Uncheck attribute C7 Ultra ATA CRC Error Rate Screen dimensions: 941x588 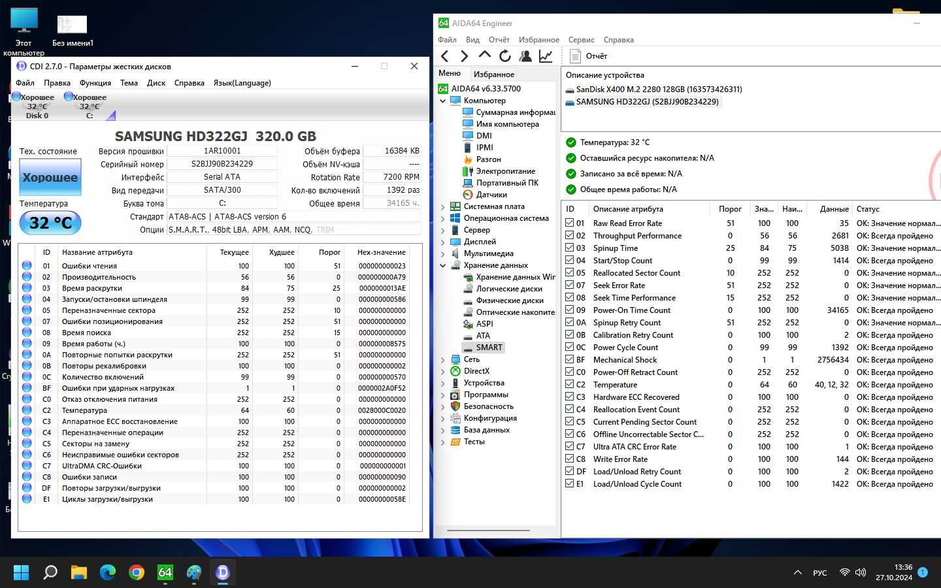click(x=570, y=446)
